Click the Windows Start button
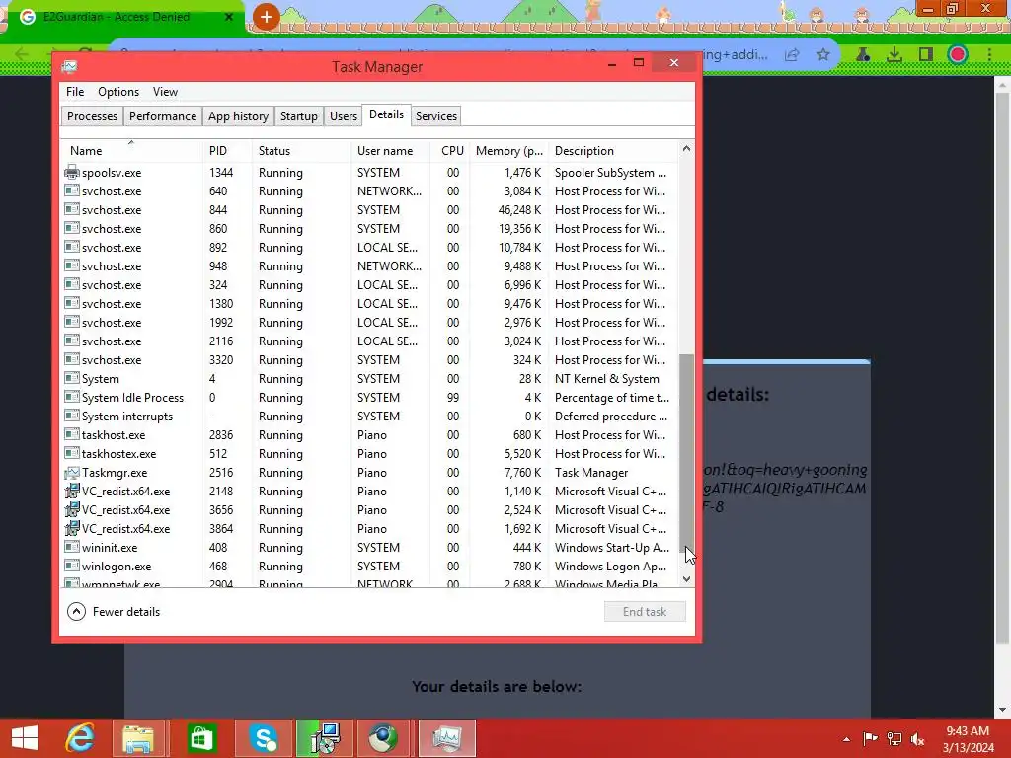The width and height of the screenshot is (1011, 758). [25, 738]
